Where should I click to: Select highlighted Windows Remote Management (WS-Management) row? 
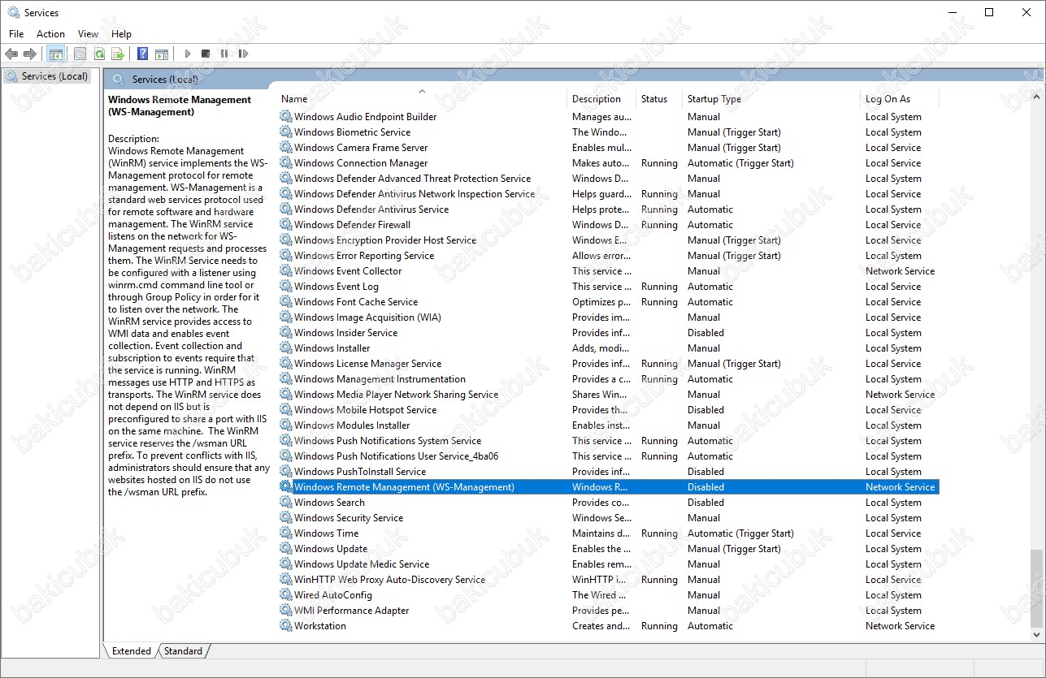point(609,487)
